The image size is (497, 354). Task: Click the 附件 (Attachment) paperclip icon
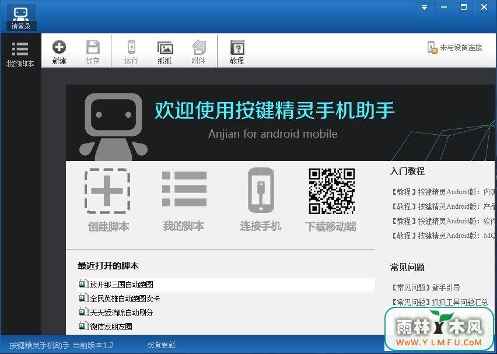click(x=199, y=48)
